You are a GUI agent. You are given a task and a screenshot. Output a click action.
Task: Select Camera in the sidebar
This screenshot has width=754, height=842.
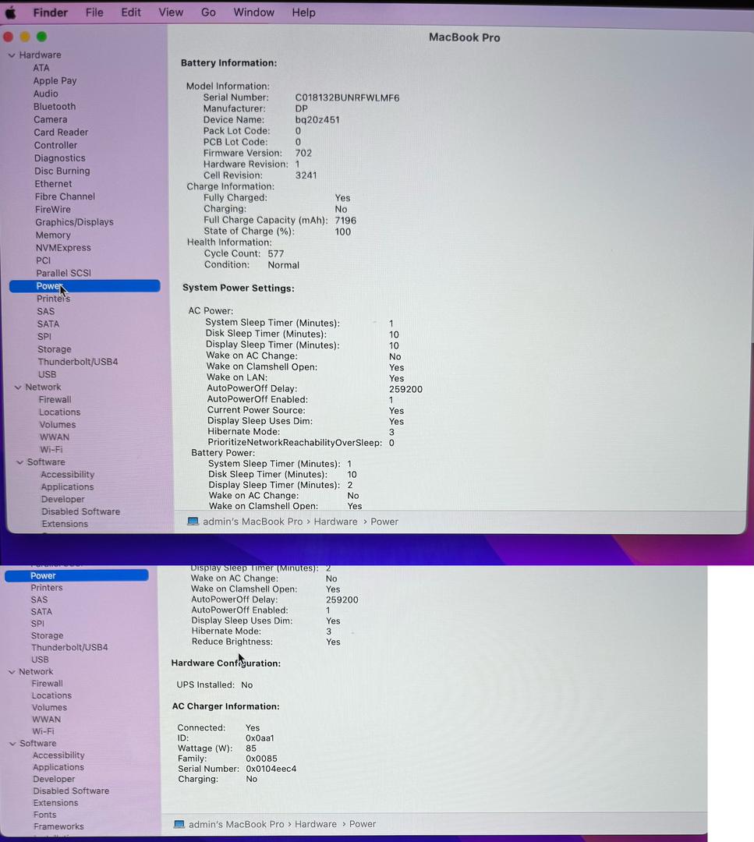point(51,119)
